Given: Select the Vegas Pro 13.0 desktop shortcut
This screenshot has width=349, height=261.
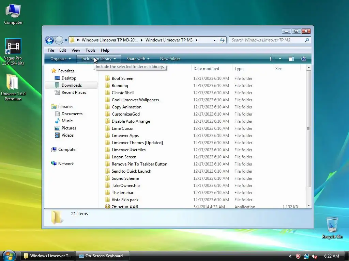Looking at the screenshot, I should (13, 52).
